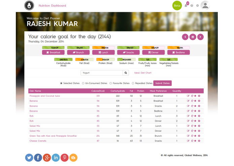Viewport: 234px width, 166px height.
Task: Go to previous day arrow
Action: tap(185, 37)
